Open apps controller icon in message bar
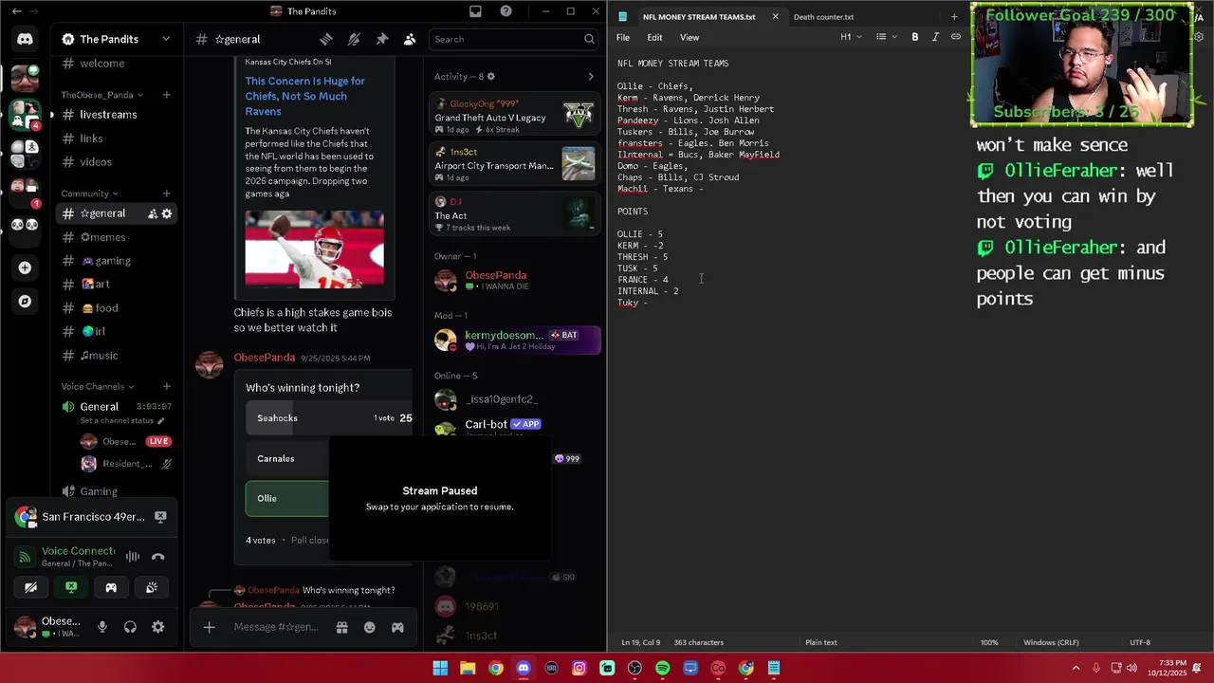The image size is (1214, 683). click(397, 627)
